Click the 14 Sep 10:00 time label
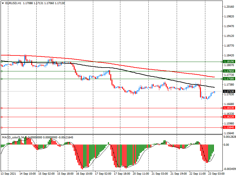This screenshot has width=236, height=177. pyautogui.click(x=27, y=174)
